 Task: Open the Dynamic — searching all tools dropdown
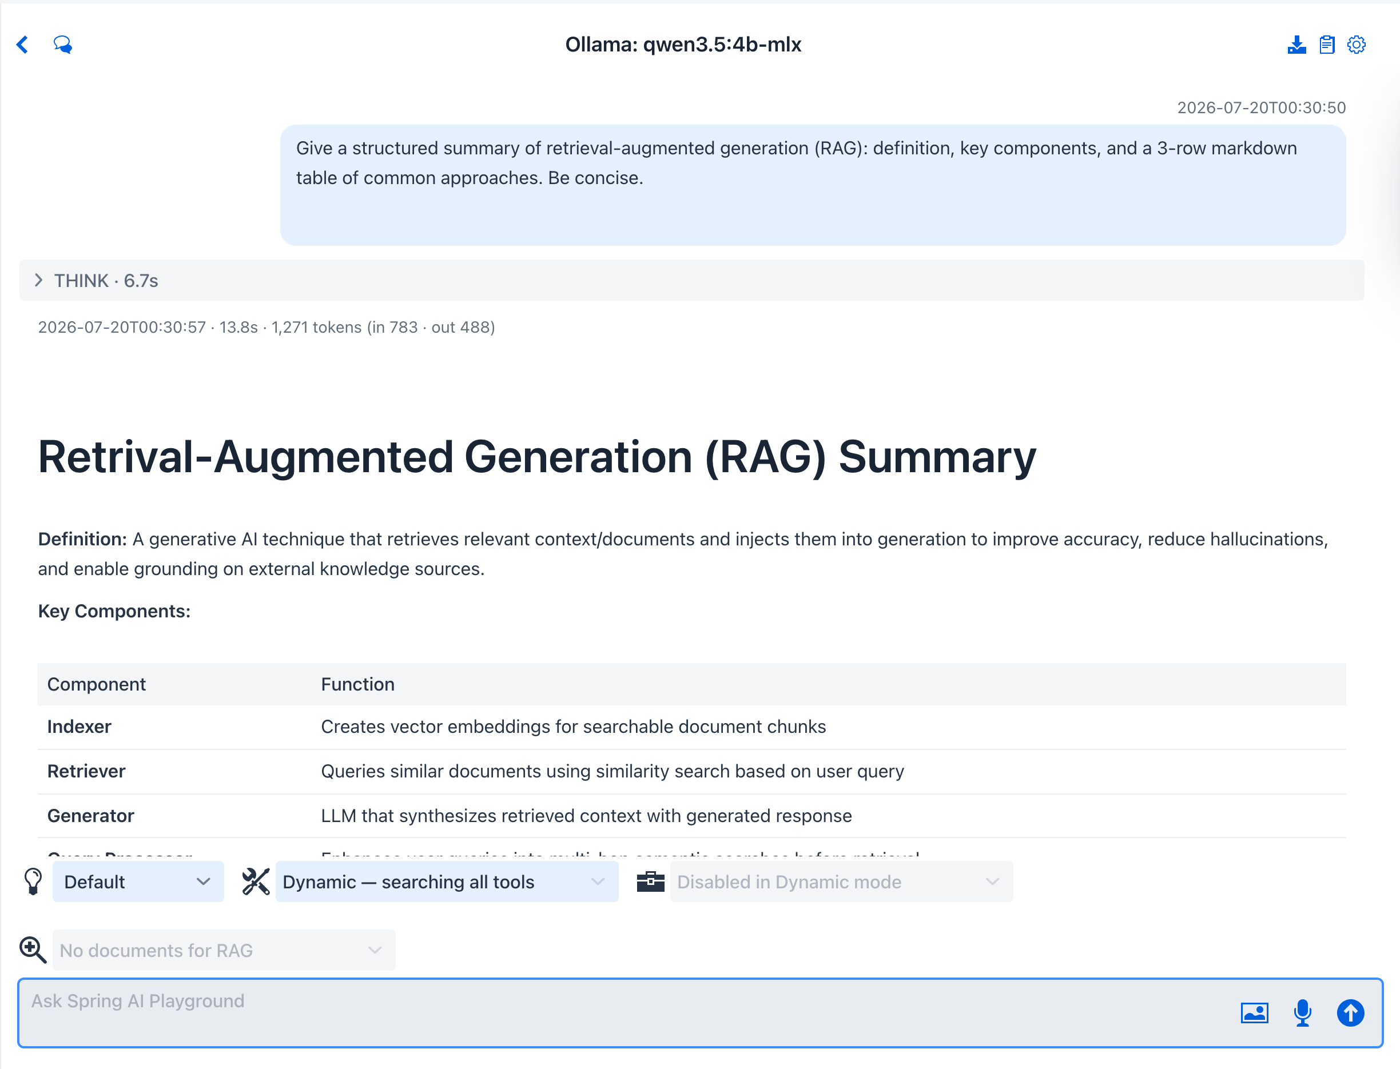[447, 881]
